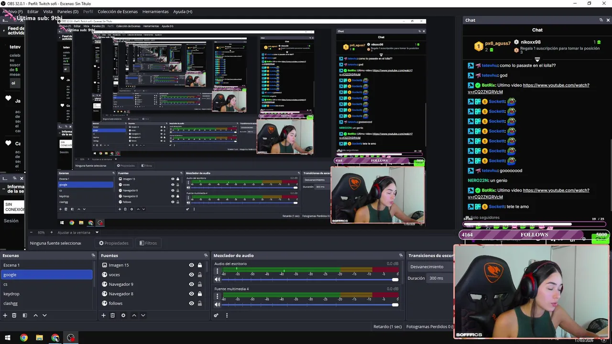
Task: Open audio mixer three-dot menu at bottom
Action: click(x=227, y=315)
